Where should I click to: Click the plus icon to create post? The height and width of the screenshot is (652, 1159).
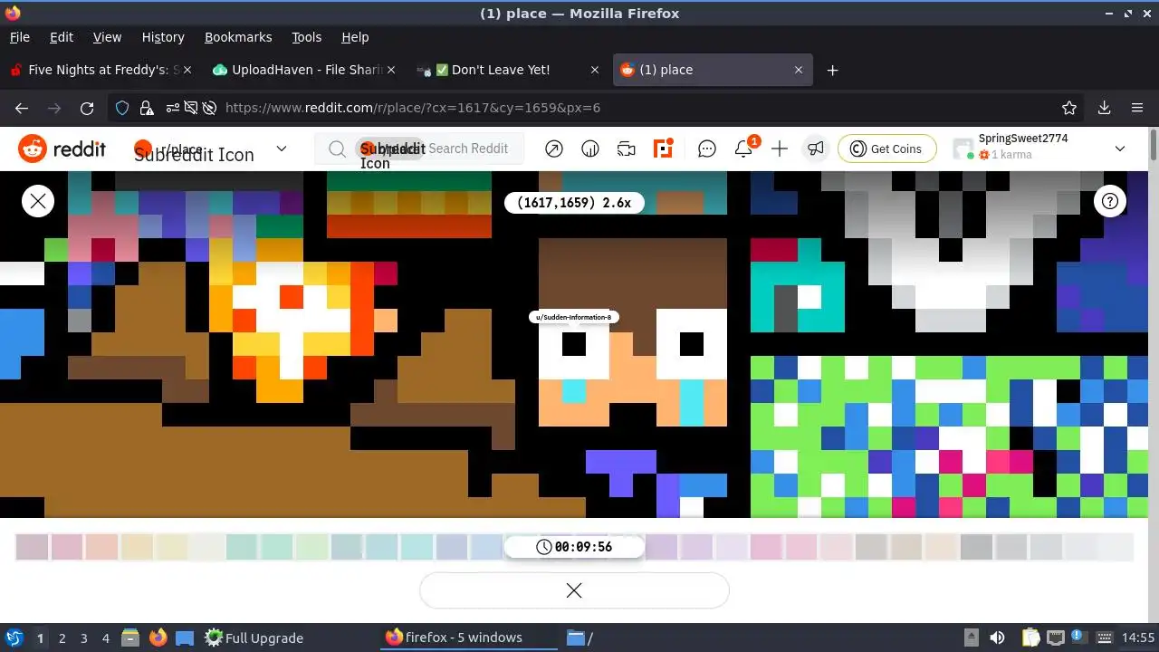point(780,149)
